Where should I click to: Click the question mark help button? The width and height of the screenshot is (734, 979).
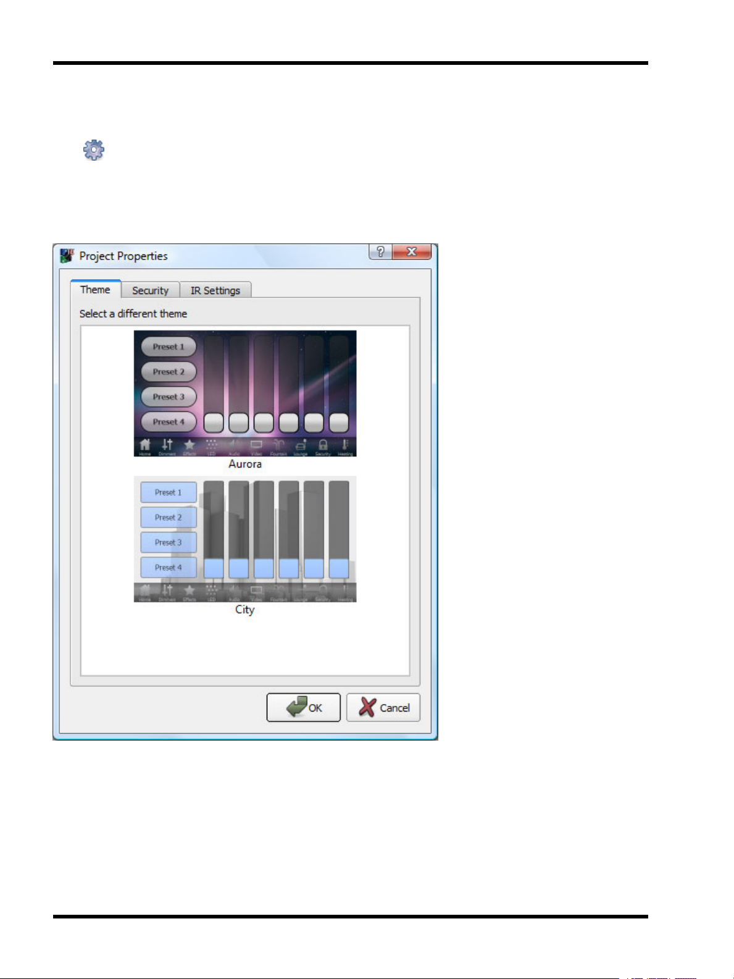coord(380,251)
